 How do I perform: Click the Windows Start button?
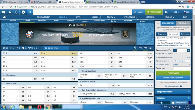pos(4,107)
